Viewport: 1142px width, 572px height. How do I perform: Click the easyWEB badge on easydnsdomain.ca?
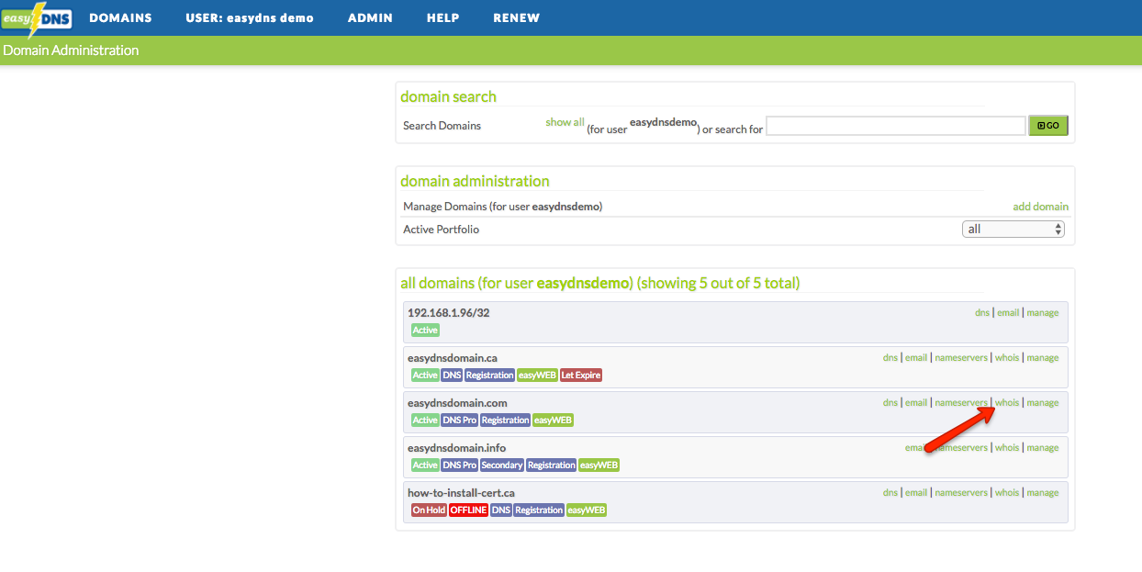537,376
